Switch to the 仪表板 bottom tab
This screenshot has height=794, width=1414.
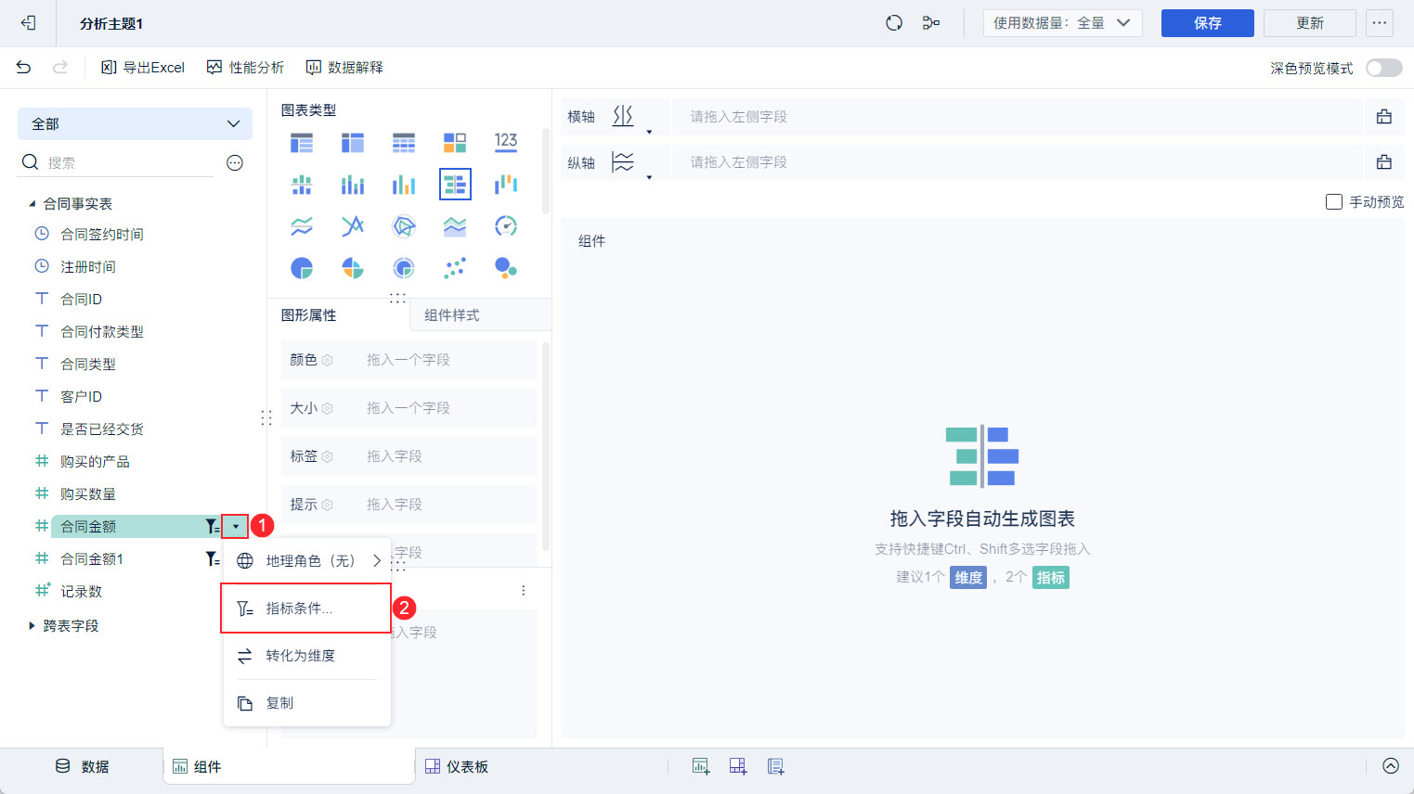[457, 766]
